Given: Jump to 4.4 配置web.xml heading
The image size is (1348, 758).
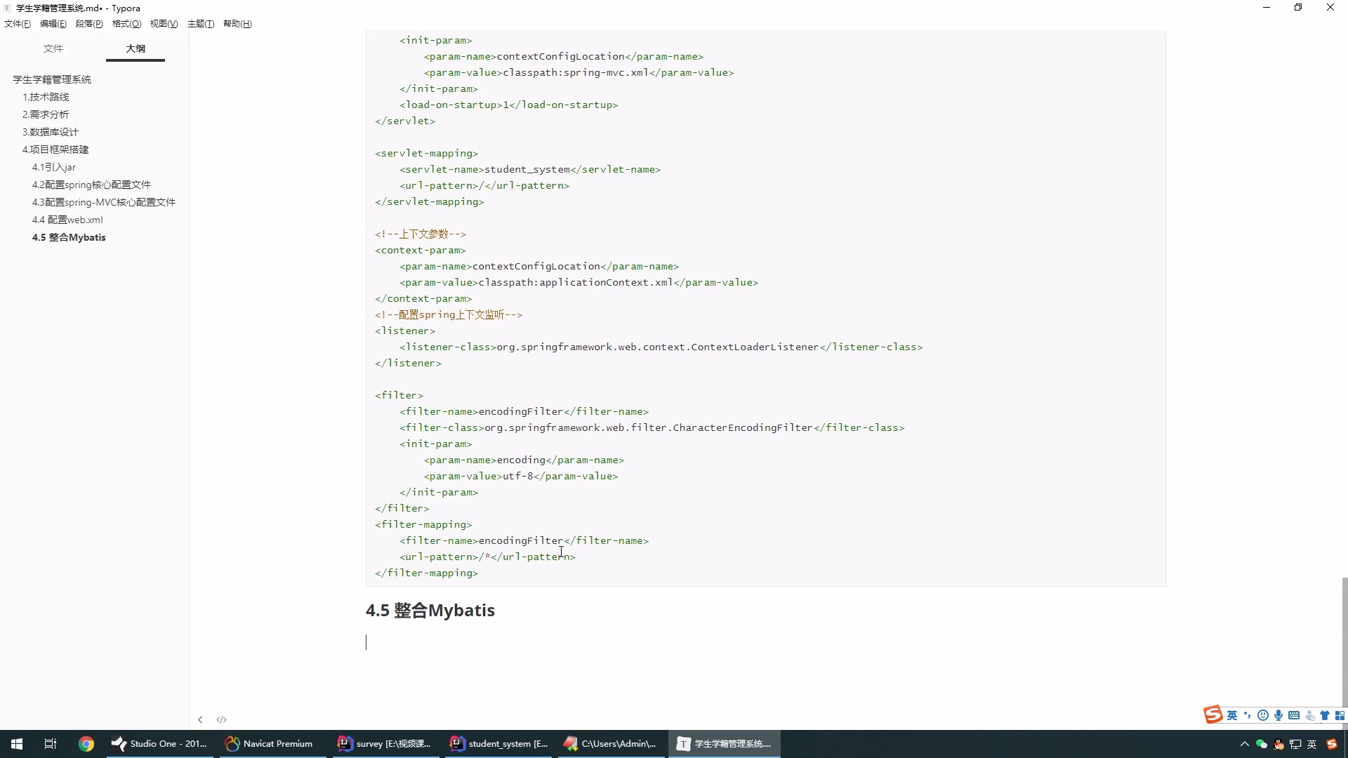Looking at the screenshot, I should tap(67, 220).
